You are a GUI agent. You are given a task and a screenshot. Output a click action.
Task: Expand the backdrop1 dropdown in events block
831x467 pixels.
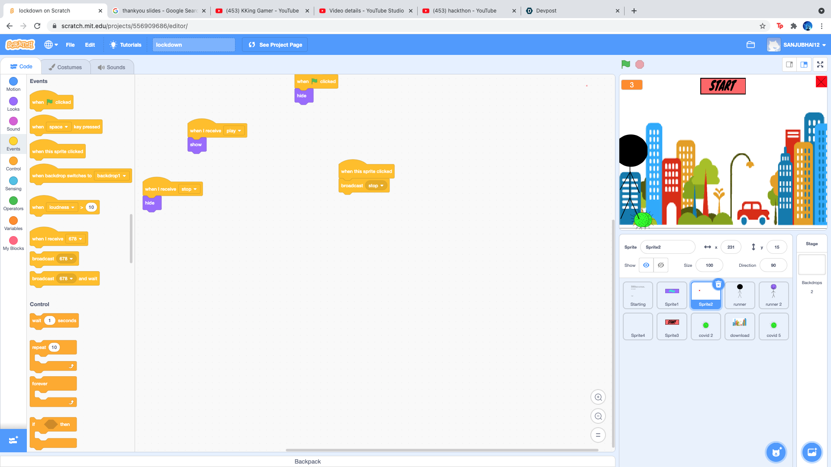coord(112,176)
